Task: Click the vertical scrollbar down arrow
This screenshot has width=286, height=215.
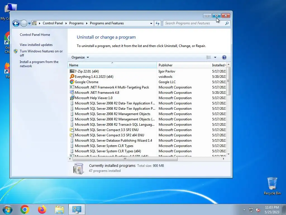Action: tap(228, 155)
